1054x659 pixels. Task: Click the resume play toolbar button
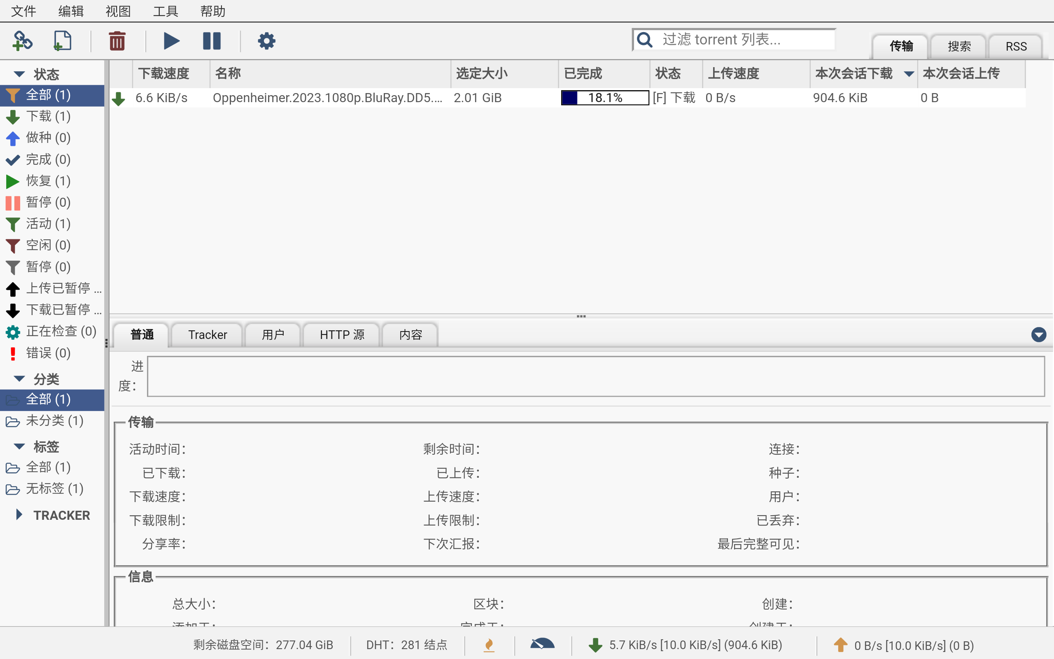tap(172, 41)
